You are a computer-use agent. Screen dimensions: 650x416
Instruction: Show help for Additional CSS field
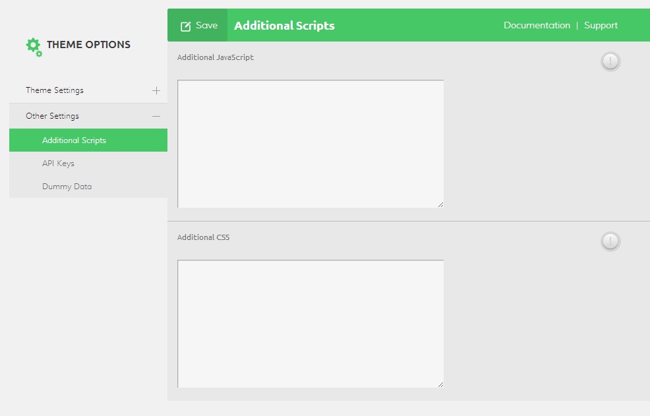point(610,242)
